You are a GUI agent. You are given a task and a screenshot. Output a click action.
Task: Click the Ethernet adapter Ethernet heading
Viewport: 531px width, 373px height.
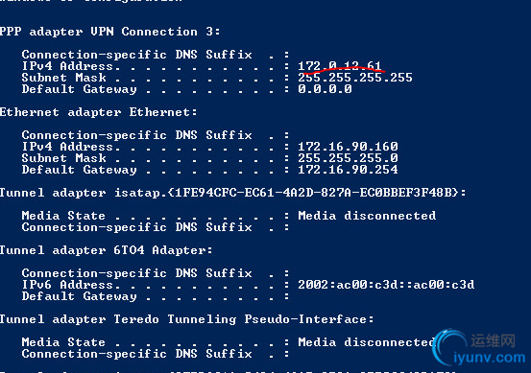coord(98,112)
